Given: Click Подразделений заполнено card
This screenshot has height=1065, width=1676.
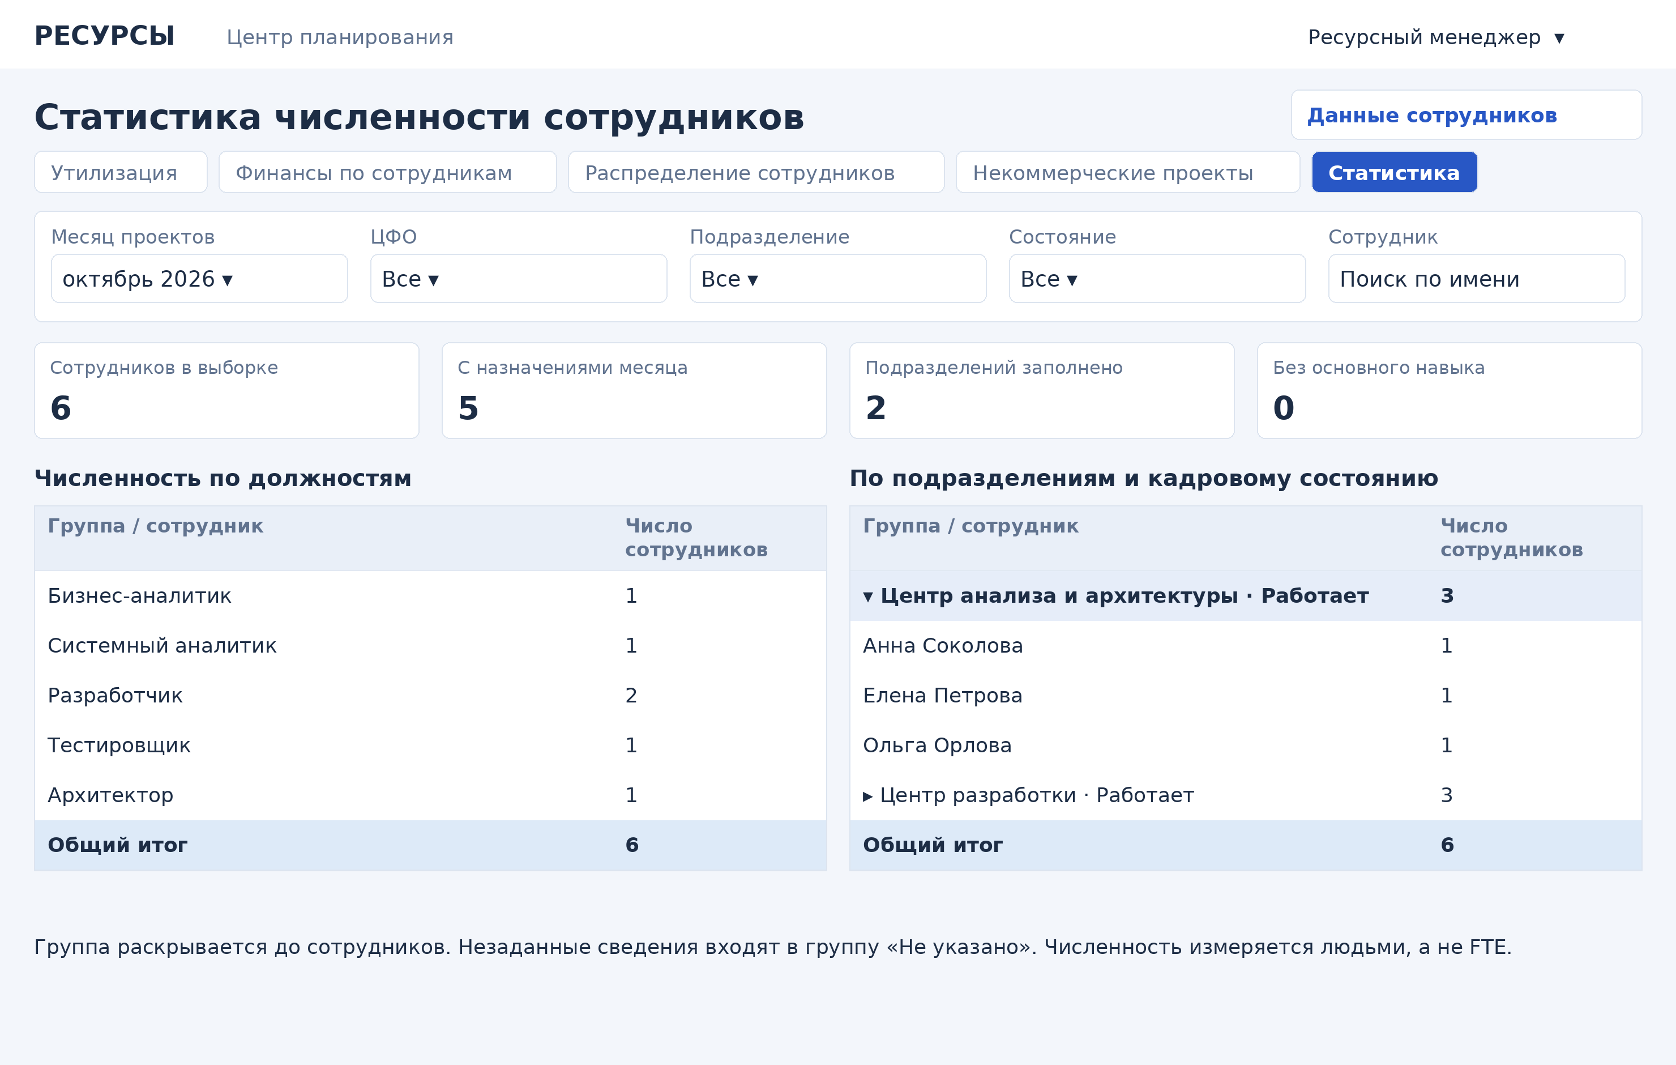Looking at the screenshot, I should click(1041, 390).
